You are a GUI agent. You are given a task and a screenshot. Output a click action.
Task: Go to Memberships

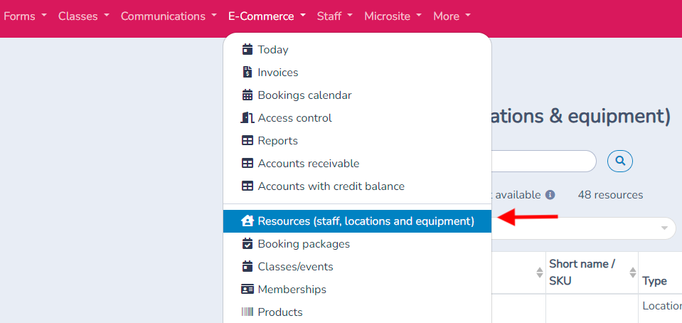point(357,289)
